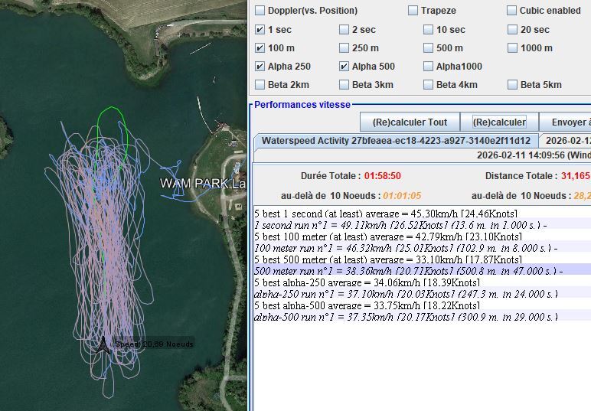Screen dimensions: 591x411
Task: Click the (Re)calculer button
Action: (499, 122)
